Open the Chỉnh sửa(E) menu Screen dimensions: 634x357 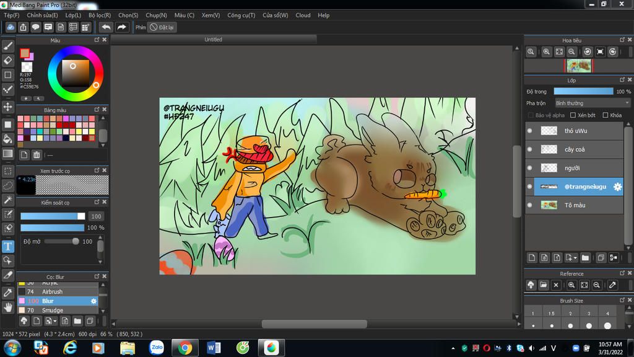tap(43, 15)
